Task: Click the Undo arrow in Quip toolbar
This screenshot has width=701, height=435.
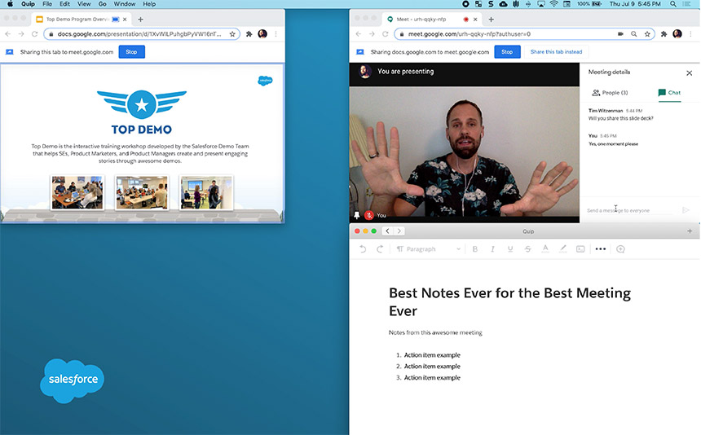Action: coord(363,249)
